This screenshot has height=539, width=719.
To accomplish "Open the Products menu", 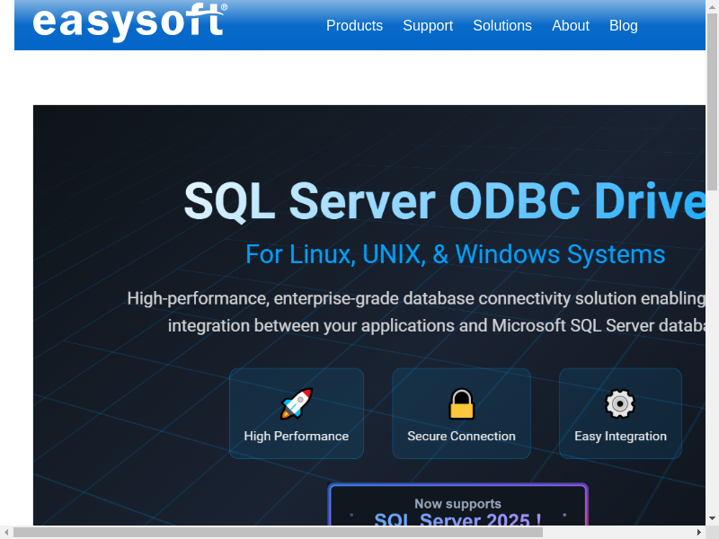I will point(354,26).
